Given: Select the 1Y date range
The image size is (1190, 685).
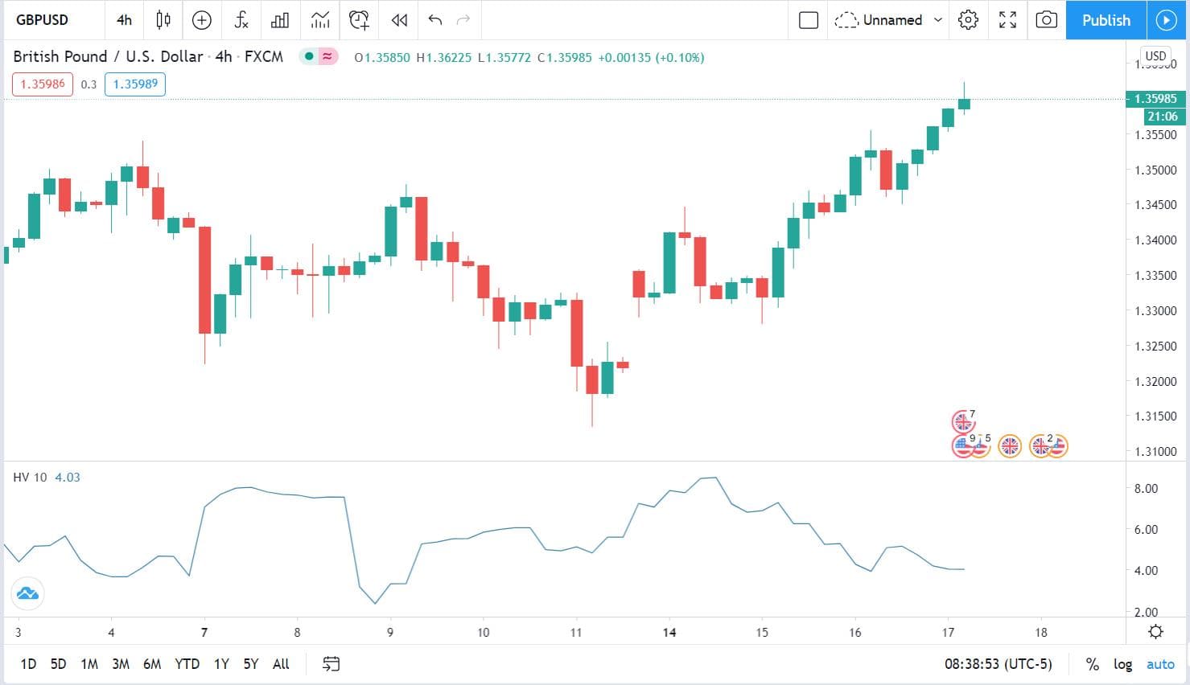Looking at the screenshot, I should tap(221, 664).
